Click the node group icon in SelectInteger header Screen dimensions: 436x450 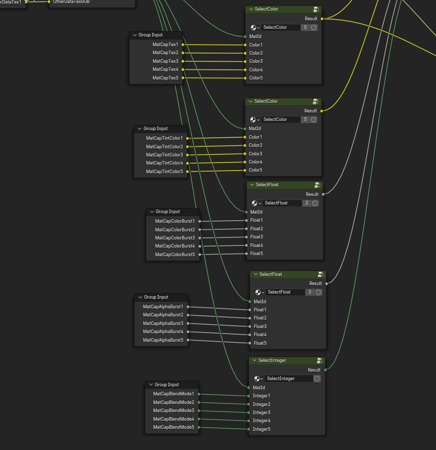(x=319, y=361)
